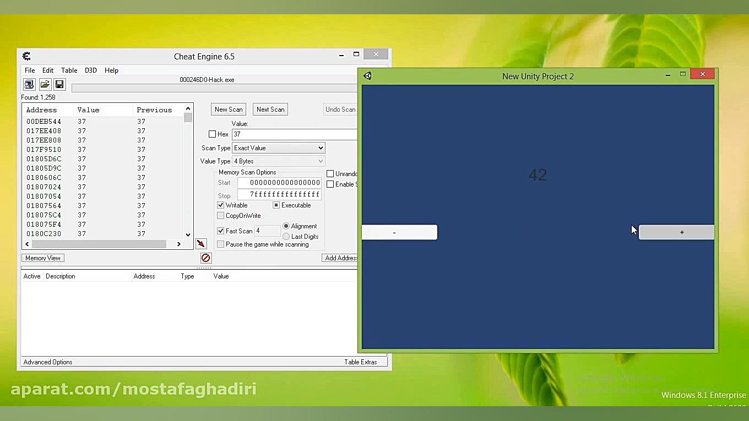
Task: Select address 0180C230 in the results
Action: [x=44, y=234]
